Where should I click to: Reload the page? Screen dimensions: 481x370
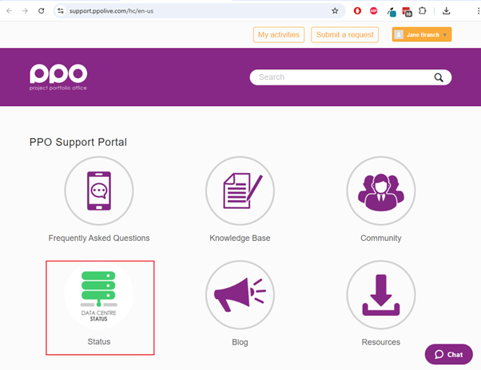(41, 11)
